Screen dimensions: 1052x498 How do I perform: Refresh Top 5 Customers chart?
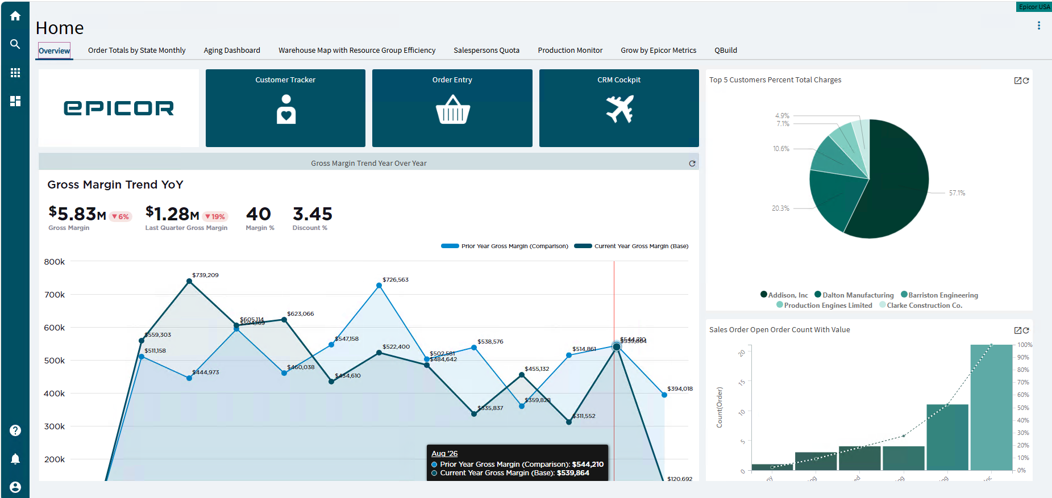[x=1026, y=81]
